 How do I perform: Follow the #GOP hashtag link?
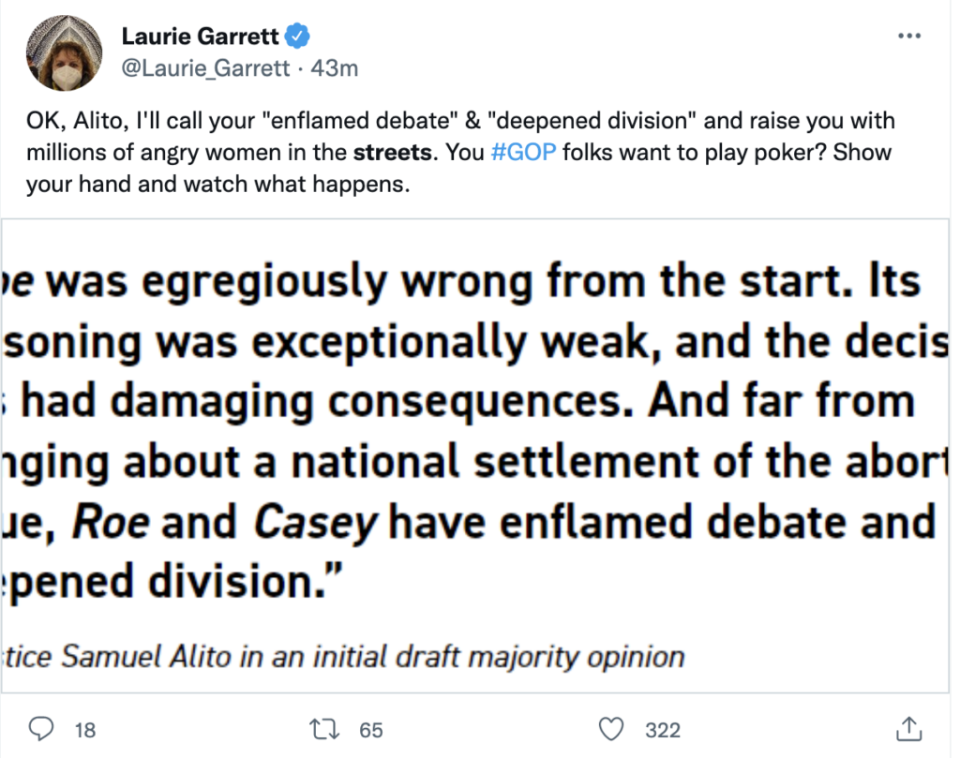(x=523, y=153)
